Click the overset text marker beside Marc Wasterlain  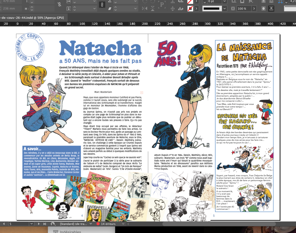click(142, 93)
